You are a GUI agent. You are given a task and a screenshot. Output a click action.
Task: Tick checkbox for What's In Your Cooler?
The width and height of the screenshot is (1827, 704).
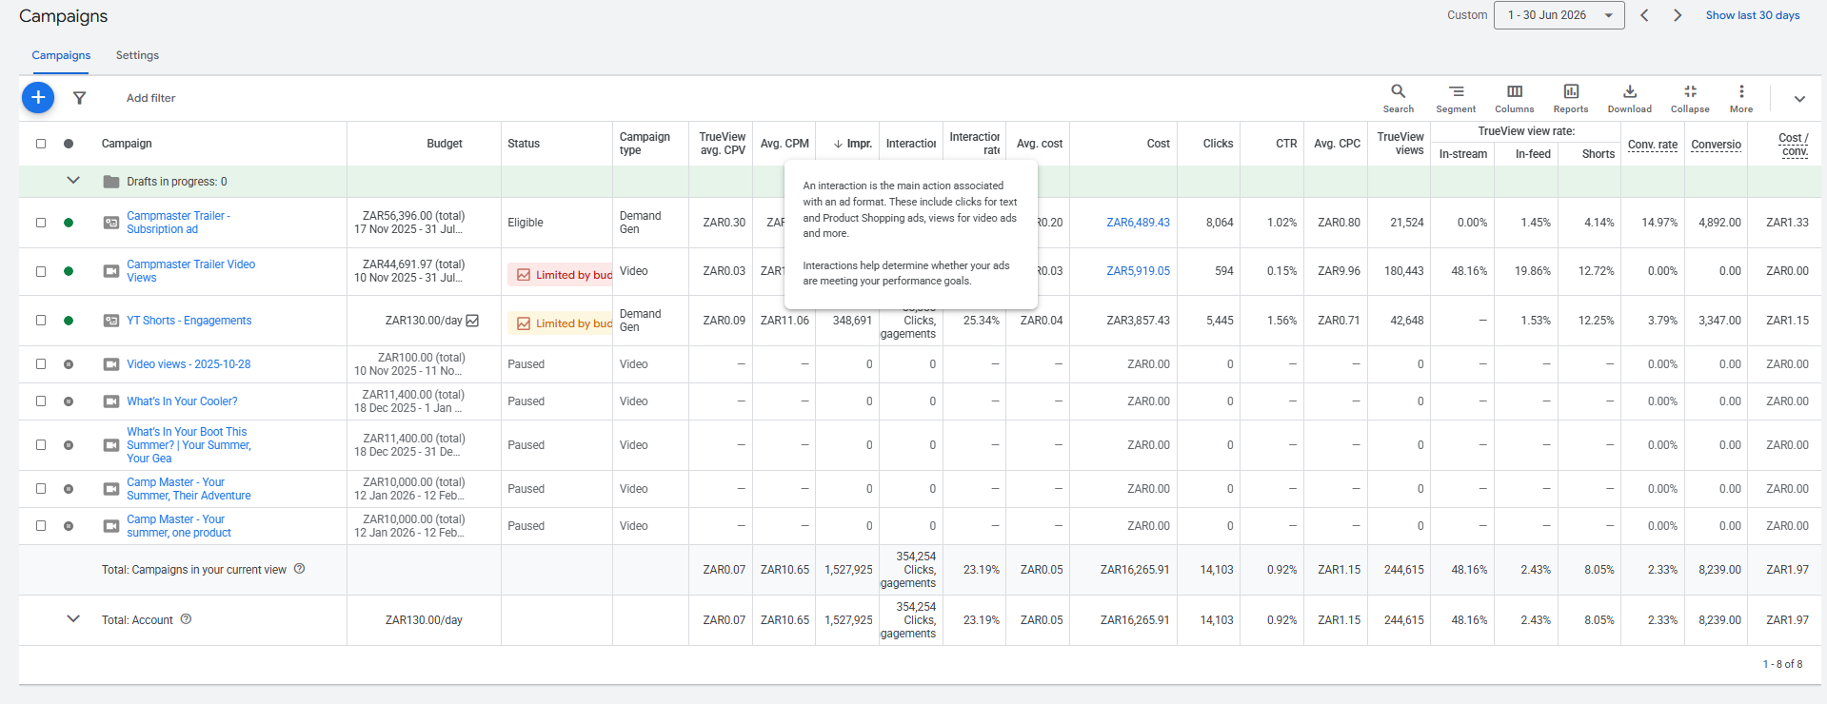[41, 401]
